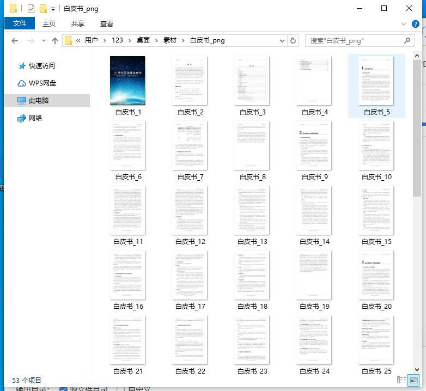Select the 白皮书_17 file
Viewport: 426px width, 391px height.
[190, 280]
